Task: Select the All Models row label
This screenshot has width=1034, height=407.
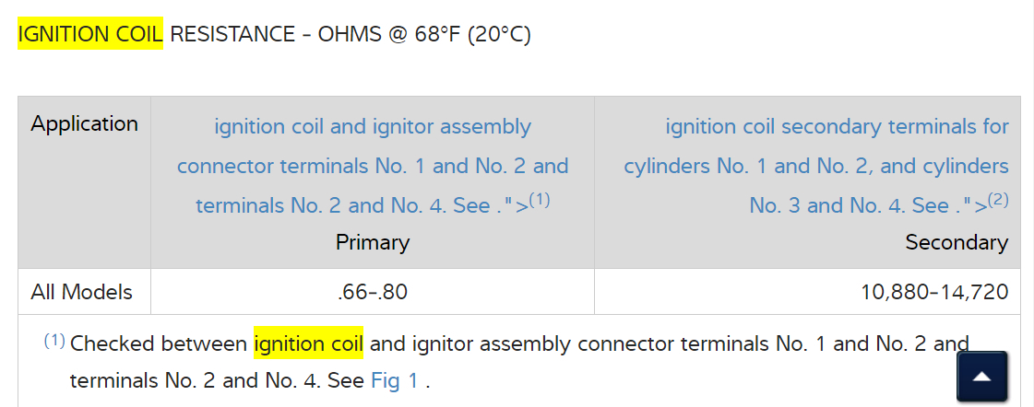Action: pos(81,292)
